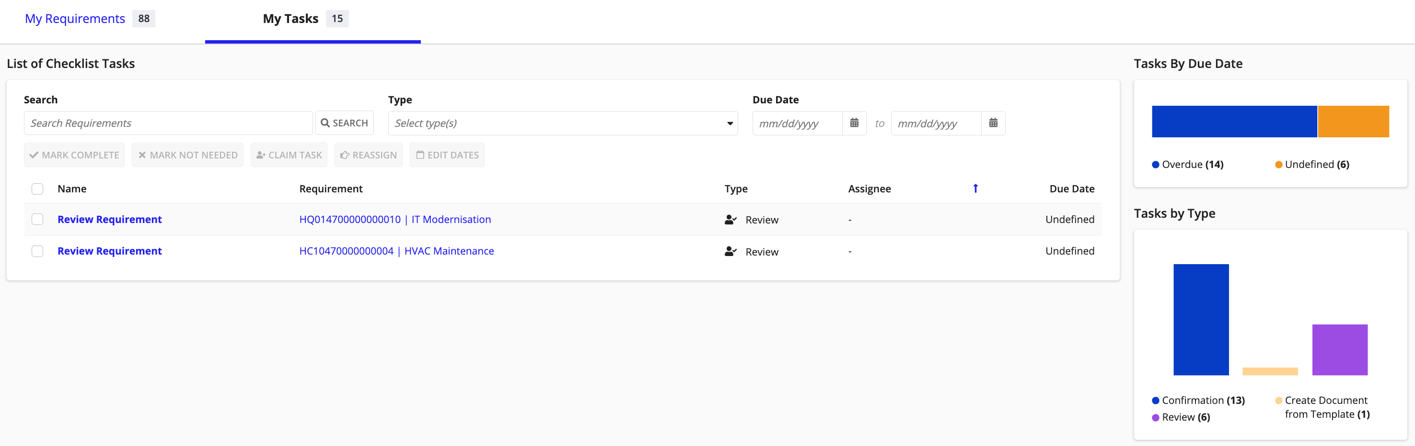Click the MARK NOT NEEDED button
Screen dimensions: 1415x446
[x=187, y=155]
